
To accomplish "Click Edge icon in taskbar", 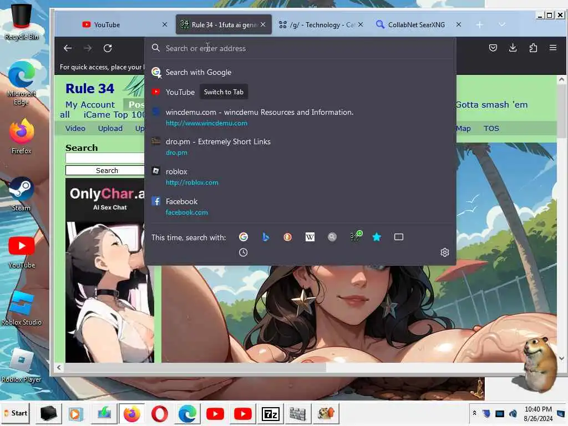I will [x=187, y=414].
